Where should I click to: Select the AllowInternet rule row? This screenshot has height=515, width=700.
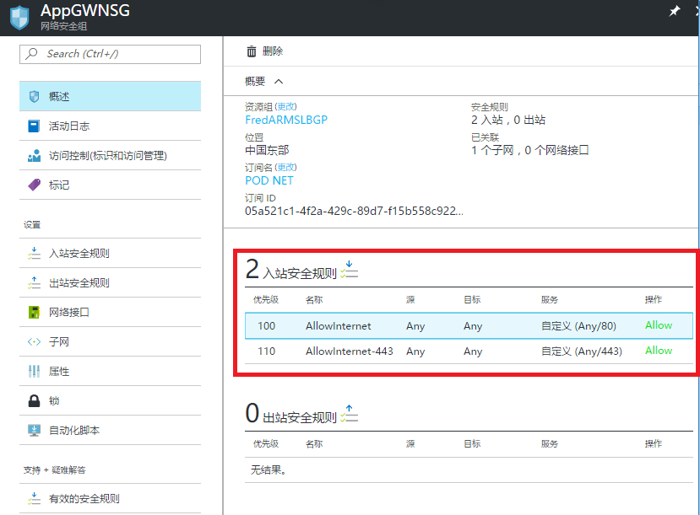click(x=469, y=326)
